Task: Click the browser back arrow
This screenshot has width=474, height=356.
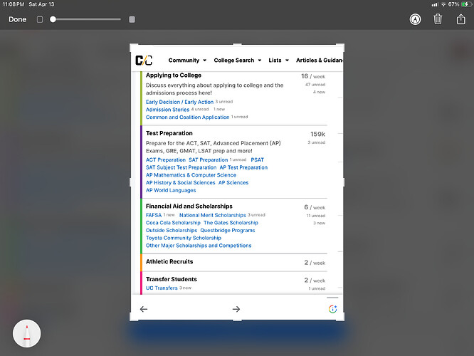Action: 144,309
